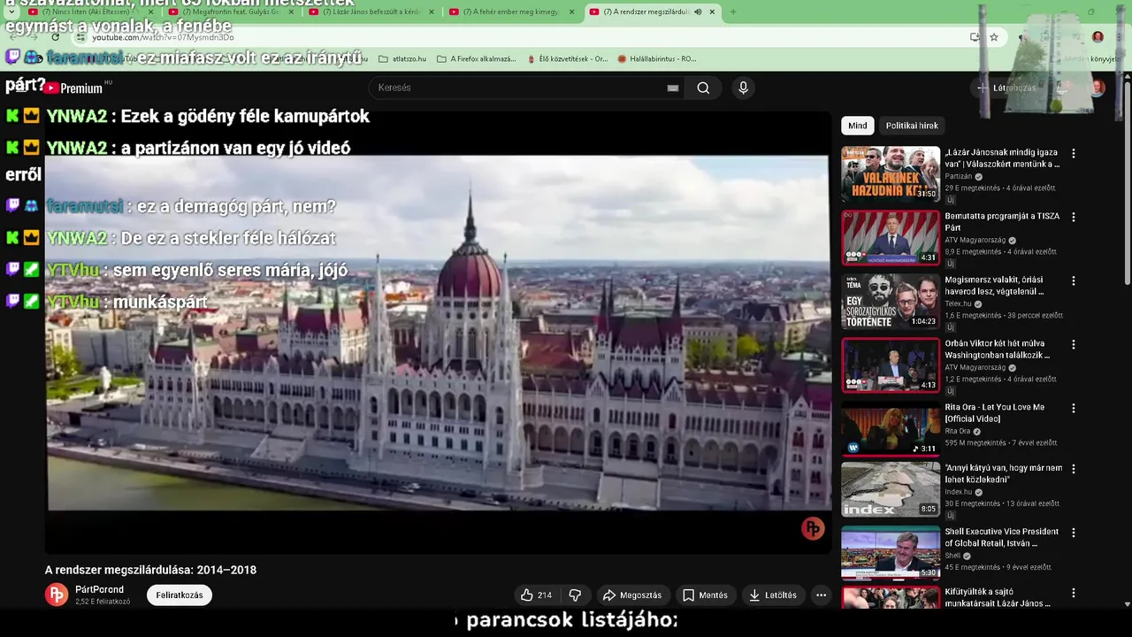Open the Rita Ora music video thumbnail
This screenshot has height=637, width=1132.
point(891,428)
